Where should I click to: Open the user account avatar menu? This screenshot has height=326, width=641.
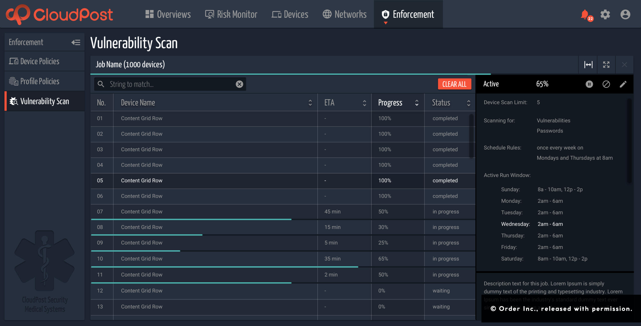(x=625, y=14)
